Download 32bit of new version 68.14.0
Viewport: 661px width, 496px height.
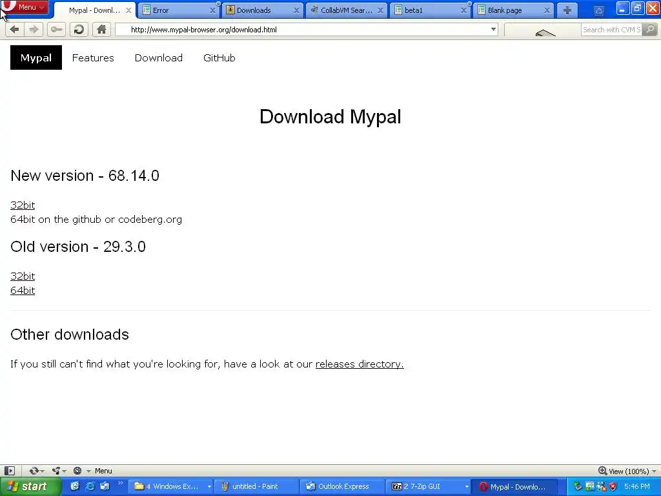point(23,205)
